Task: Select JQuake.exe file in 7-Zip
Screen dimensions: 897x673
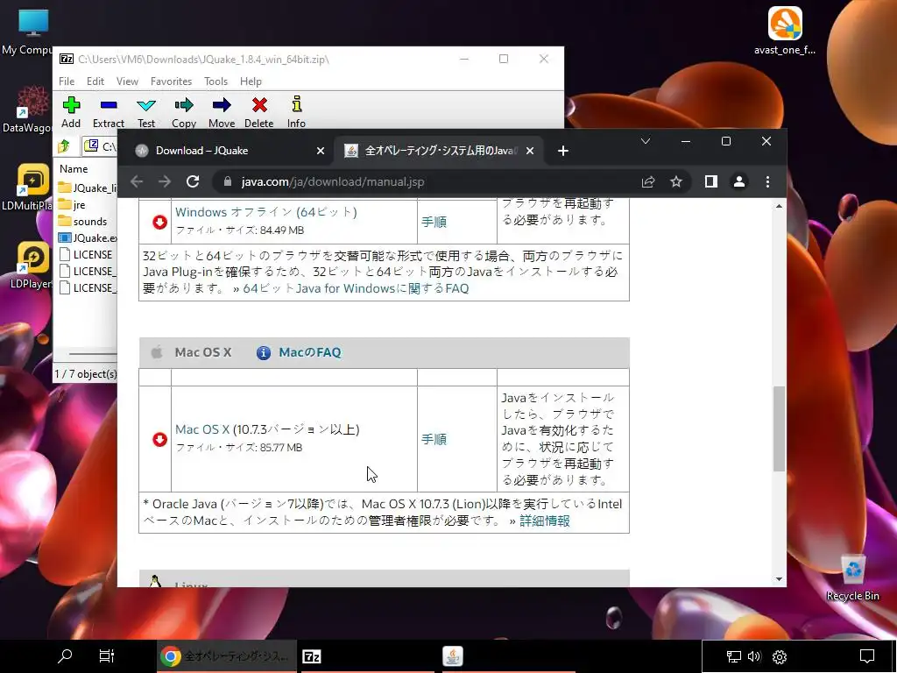Action: pos(88,238)
